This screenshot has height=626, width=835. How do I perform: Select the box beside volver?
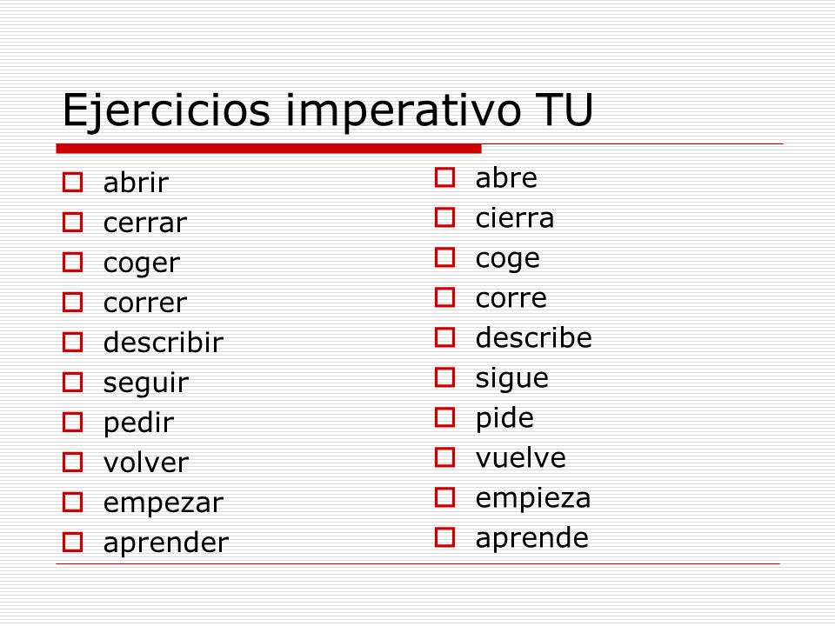pos(72,462)
